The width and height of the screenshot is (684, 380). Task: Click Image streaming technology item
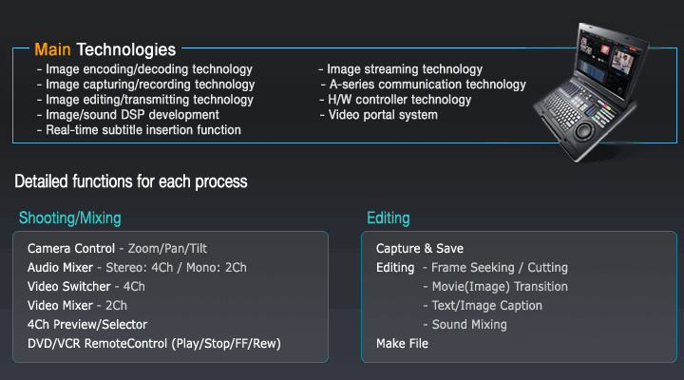pyautogui.click(x=405, y=69)
